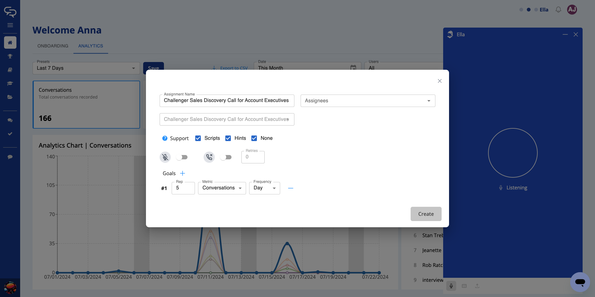Open the Frequency Day dropdown
The width and height of the screenshot is (595, 297).
point(264,188)
